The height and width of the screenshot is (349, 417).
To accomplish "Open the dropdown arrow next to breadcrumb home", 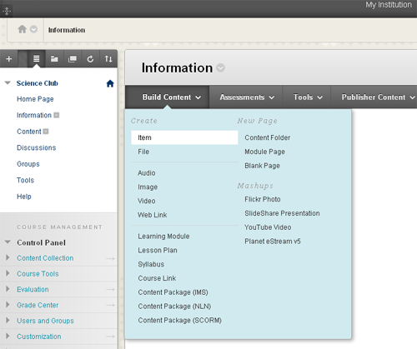I will point(33,29).
